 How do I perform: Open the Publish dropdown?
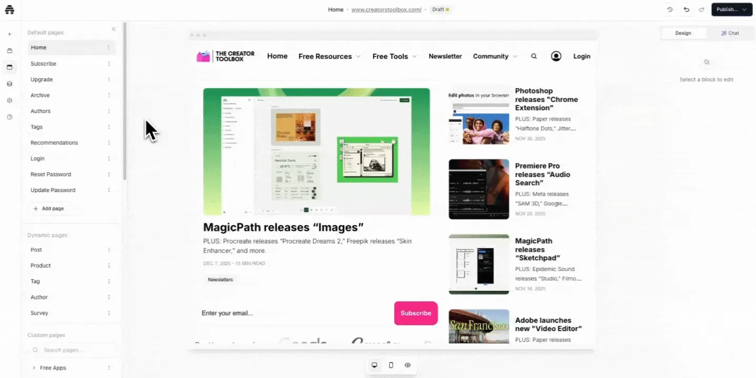point(732,9)
